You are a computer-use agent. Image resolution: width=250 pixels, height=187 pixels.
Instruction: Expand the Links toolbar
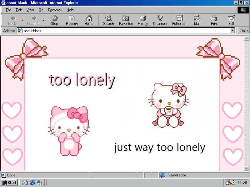pos(244,30)
